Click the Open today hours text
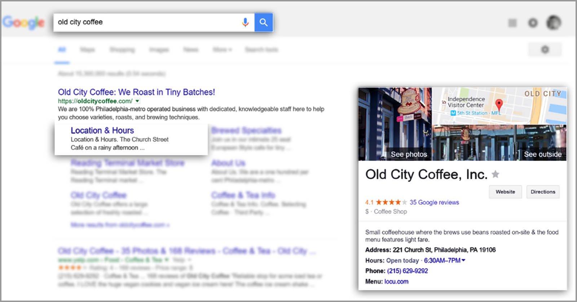Image resolution: width=577 pixels, height=302 pixels. [402, 261]
